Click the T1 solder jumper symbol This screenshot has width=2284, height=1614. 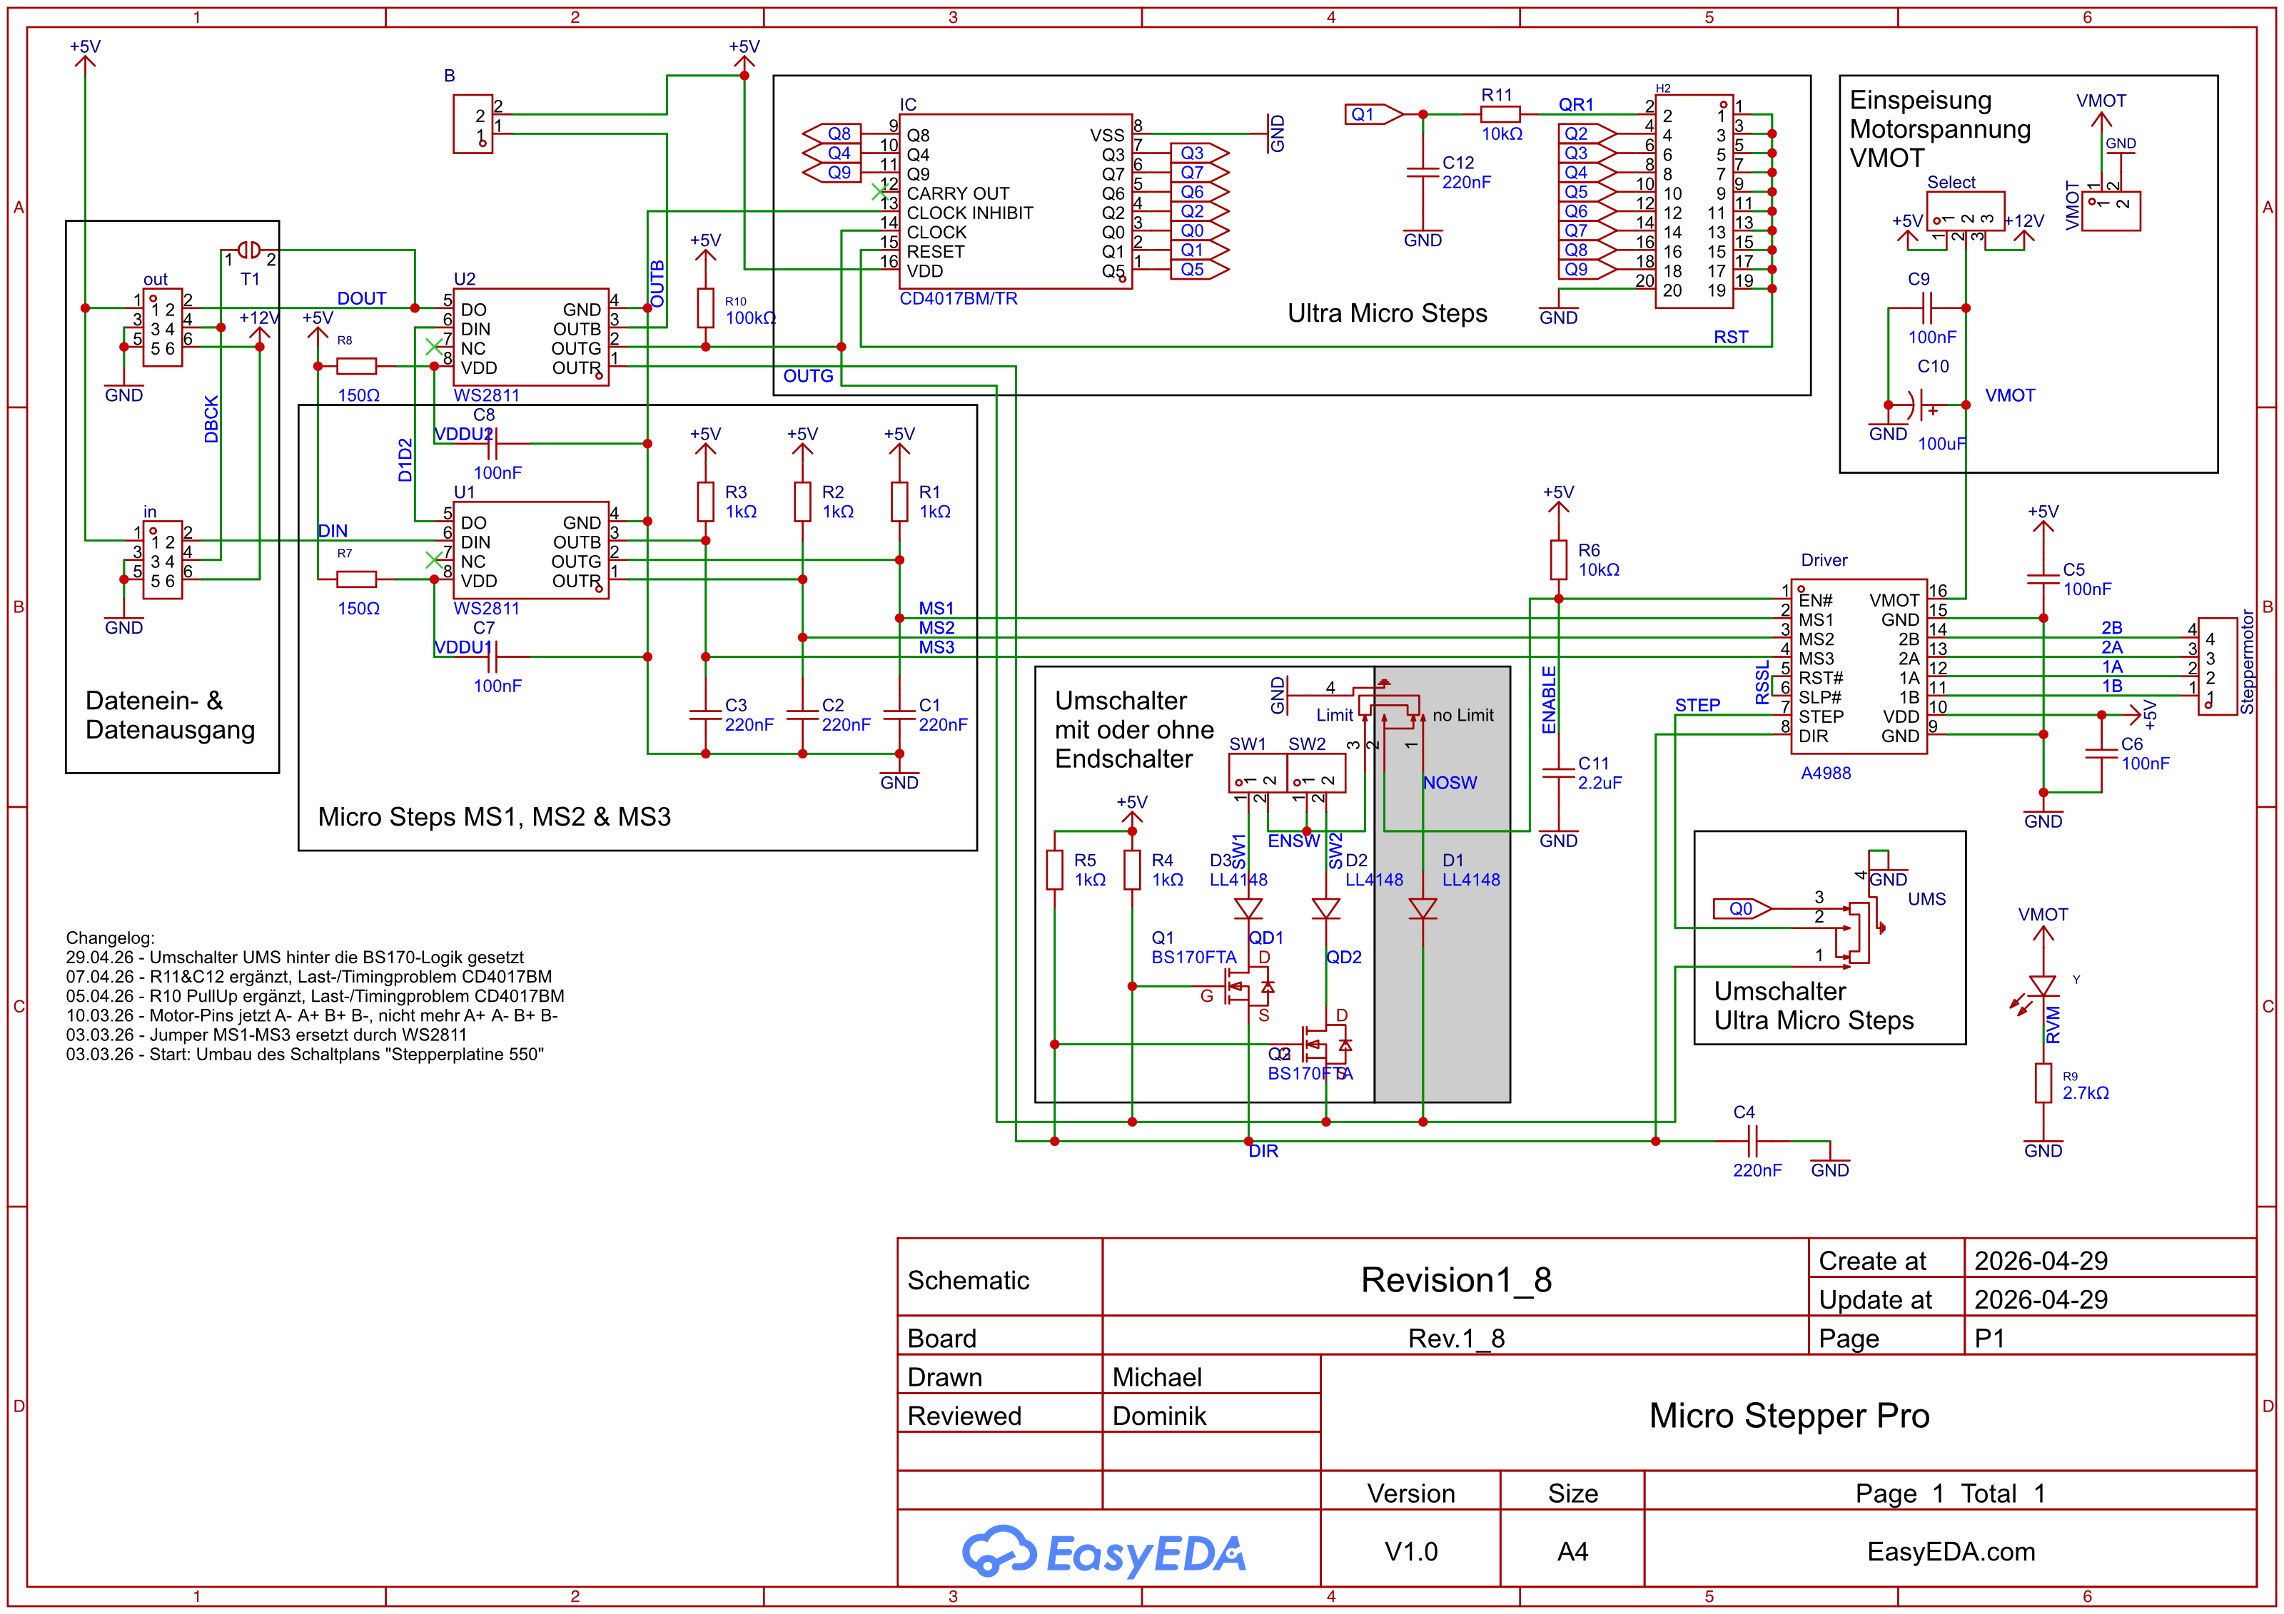point(248,250)
